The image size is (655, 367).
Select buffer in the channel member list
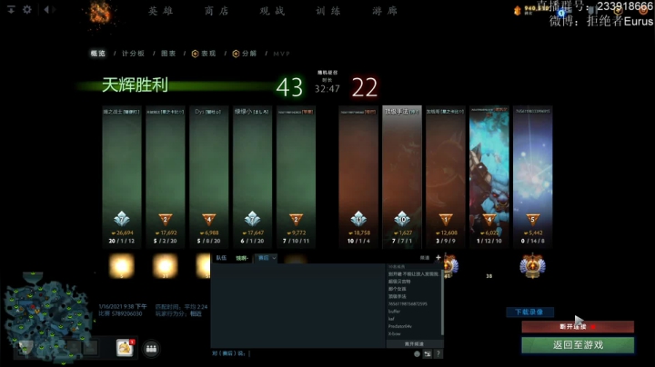pos(394,312)
